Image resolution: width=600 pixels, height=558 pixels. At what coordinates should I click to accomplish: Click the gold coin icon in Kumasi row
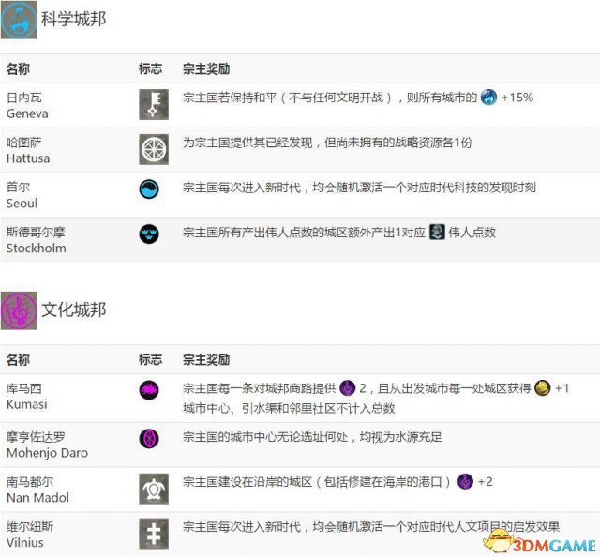click(542, 388)
